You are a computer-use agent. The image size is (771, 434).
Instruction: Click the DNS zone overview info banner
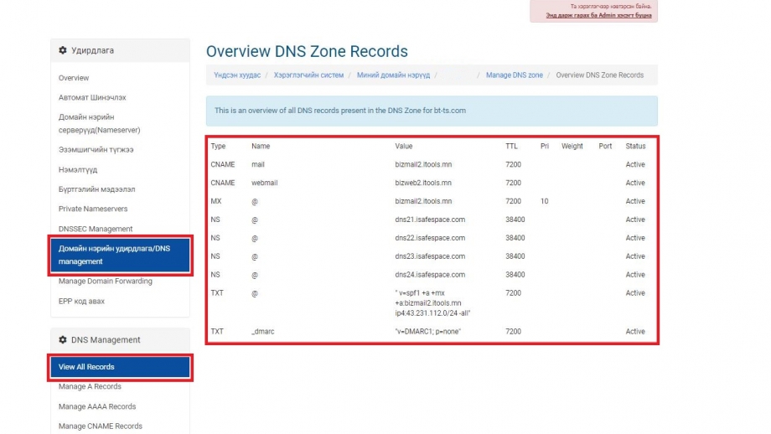(432, 111)
